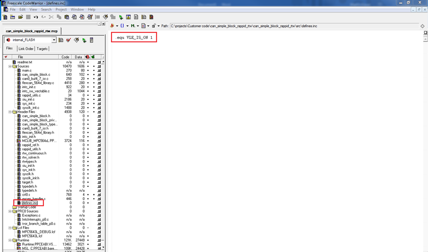Collapse the Lcf Files group
The height and width of the screenshot is (252, 428).
click(x=10, y=228)
